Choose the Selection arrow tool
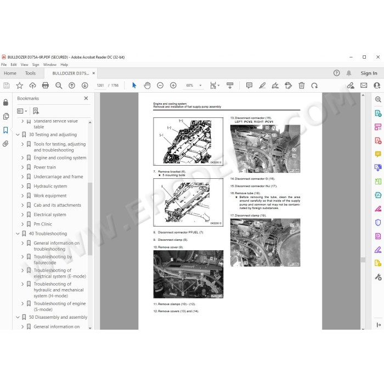 (x=134, y=86)
